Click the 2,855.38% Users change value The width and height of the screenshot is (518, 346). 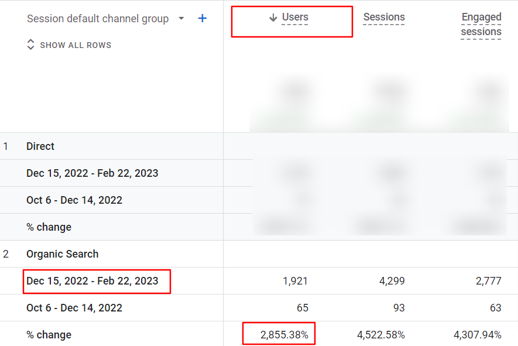click(x=279, y=335)
